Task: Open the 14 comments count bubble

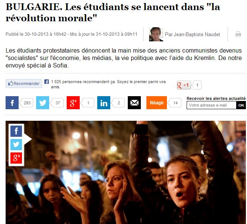Action: pyautogui.click(x=175, y=103)
